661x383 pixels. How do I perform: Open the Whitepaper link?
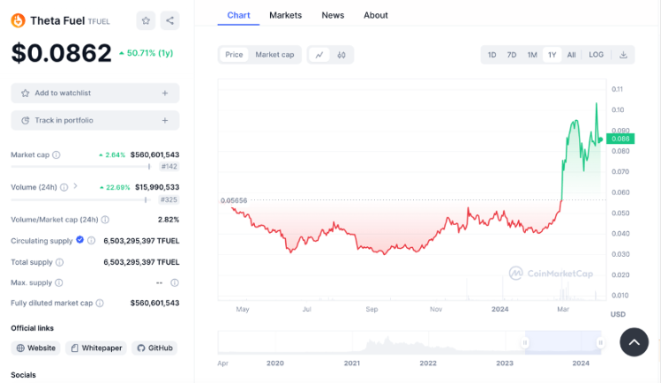96,348
